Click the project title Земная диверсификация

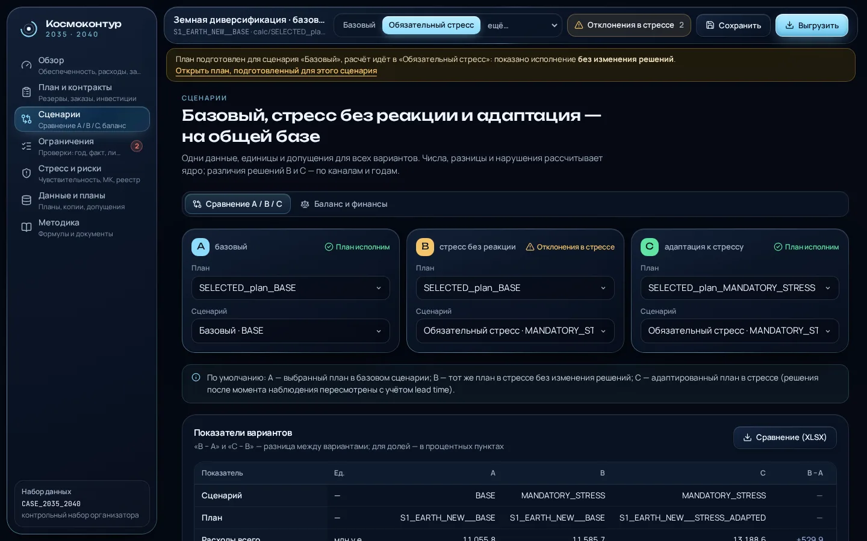point(249,20)
